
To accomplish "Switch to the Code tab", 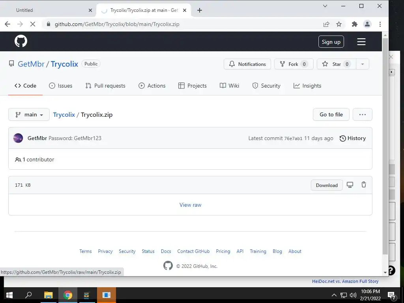I will coord(25,86).
